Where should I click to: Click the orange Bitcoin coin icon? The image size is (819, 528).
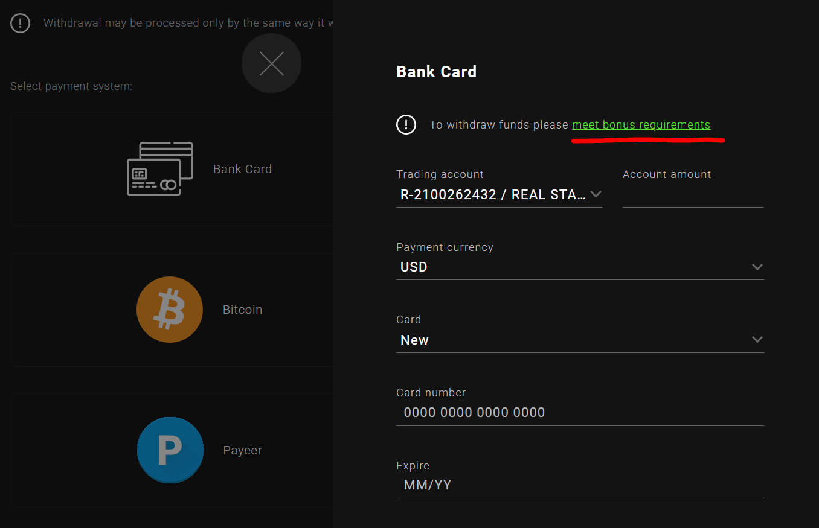pos(170,310)
